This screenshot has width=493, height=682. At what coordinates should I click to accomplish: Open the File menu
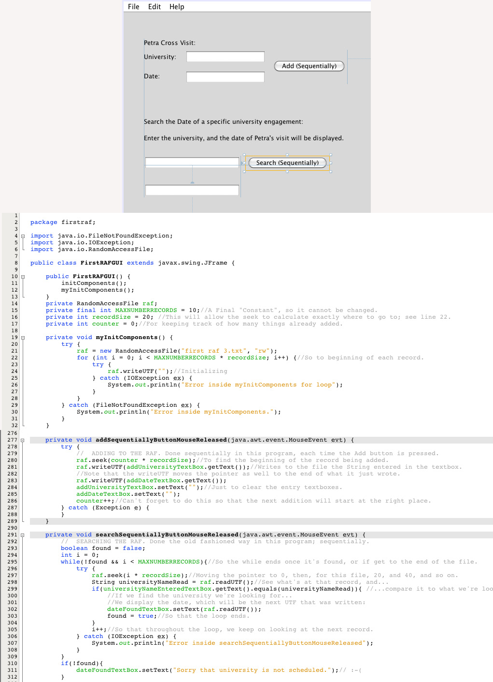point(133,7)
